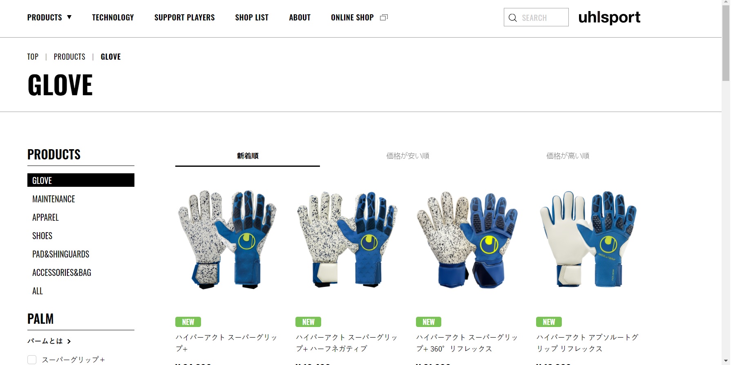This screenshot has width=731, height=365.
Task: Go to SHOP LIST page
Action: [252, 17]
